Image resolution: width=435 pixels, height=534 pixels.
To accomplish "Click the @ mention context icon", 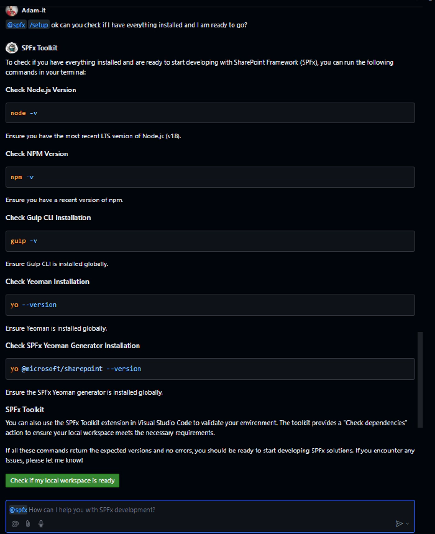I will 15,523.
